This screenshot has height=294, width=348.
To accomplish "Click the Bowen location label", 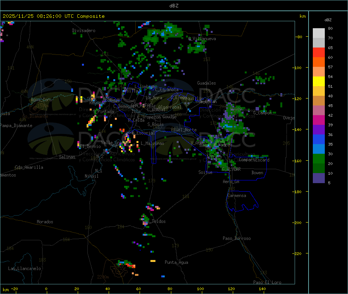I will [x=258, y=173].
